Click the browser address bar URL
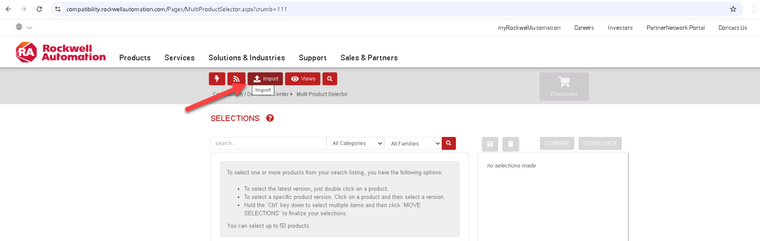Image resolution: width=760 pixels, height=241 pixels. [177, 9]
